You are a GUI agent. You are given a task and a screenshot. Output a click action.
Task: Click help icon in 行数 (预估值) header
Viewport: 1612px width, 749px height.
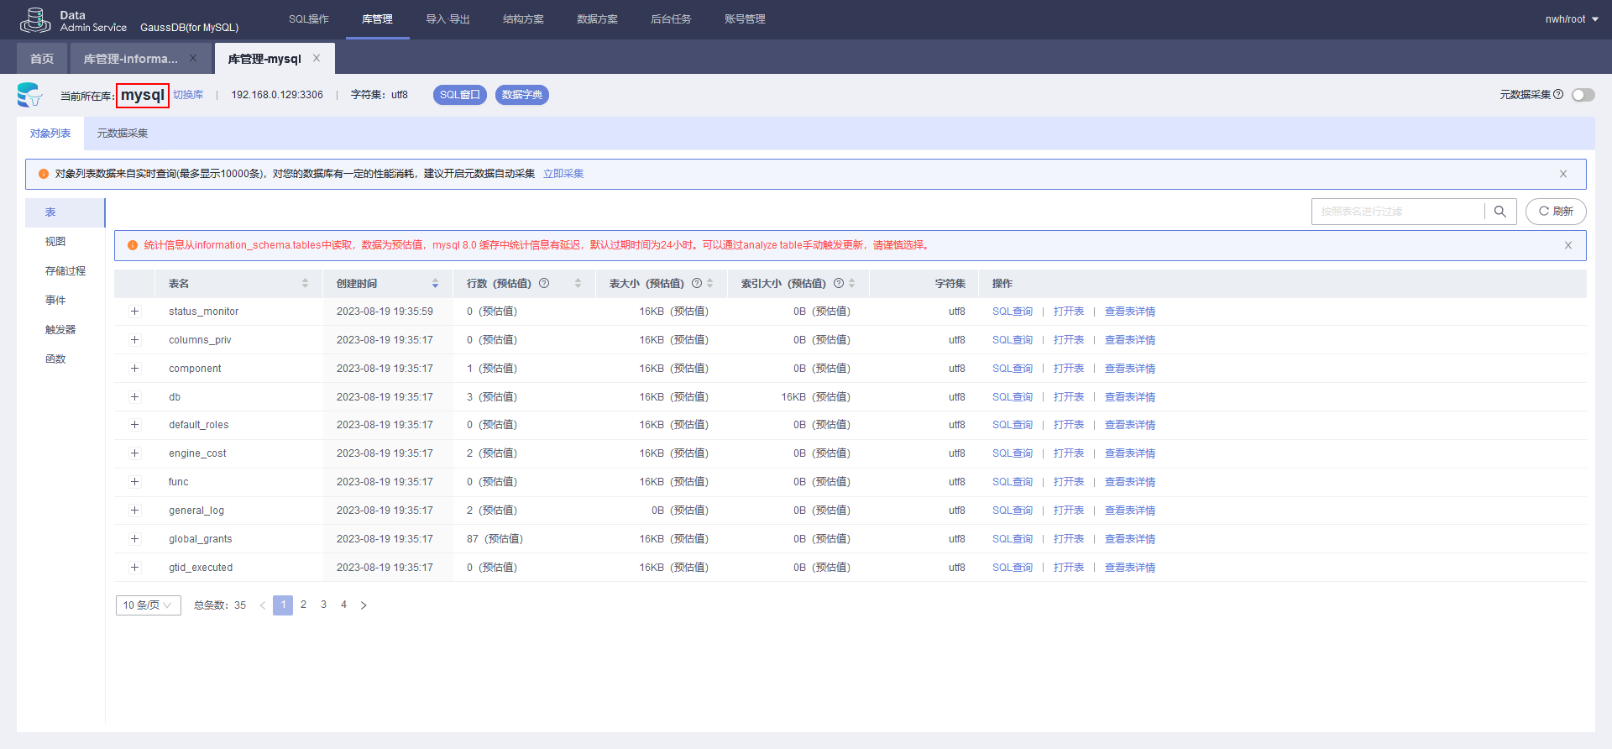coord(544,283)
